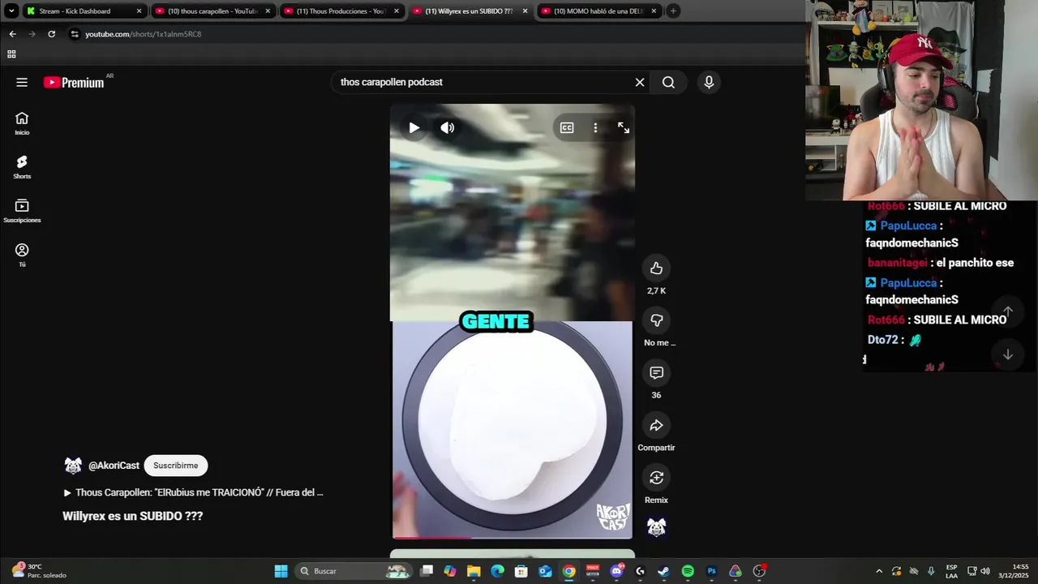Viewport: 1038px width, 584px height.
Task: Subscribe with the Suscribirme button
Action: click(x=176, y=466)
